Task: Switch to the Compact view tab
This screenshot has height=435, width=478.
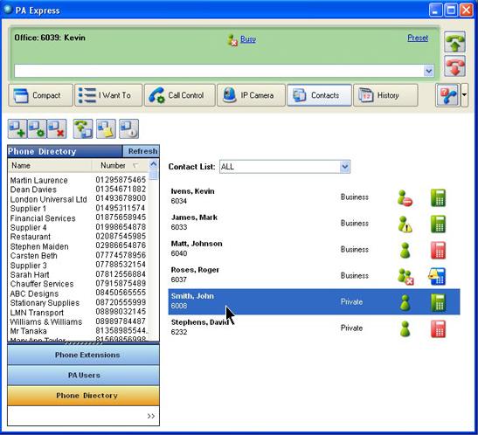Action: click(40, 95)
